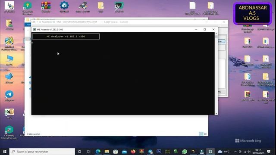The width and height of the screenshot is (276, 155).
Task: Click the 10°C weather widget in the taskbar
Action: (x=223, y=152)
